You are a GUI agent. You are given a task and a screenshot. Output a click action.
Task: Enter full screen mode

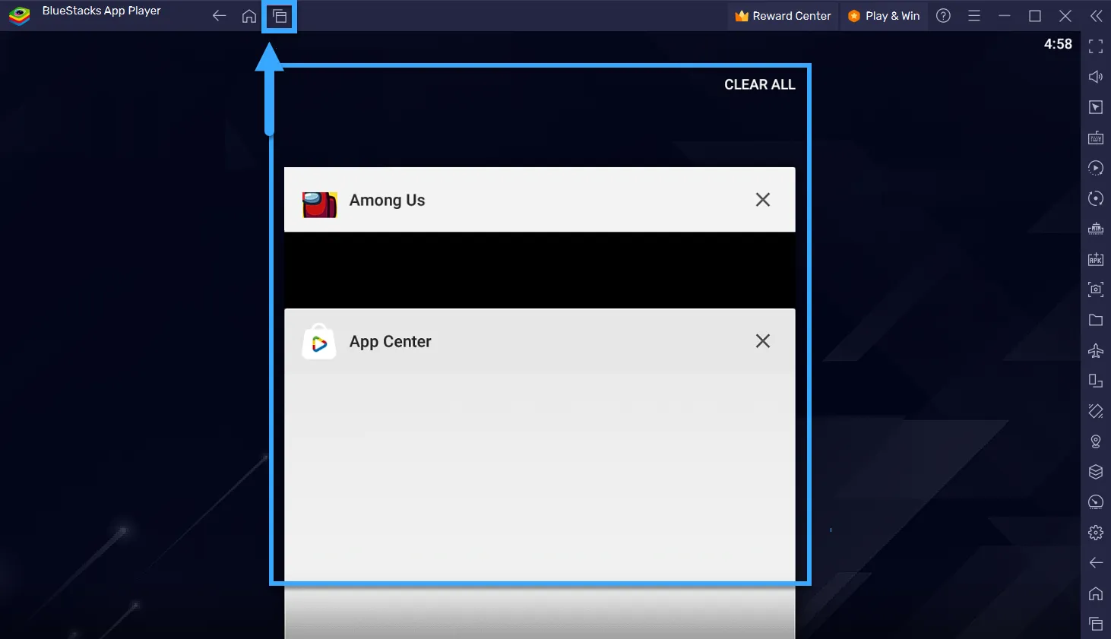pyautogui.click(x=1096, y=46)
